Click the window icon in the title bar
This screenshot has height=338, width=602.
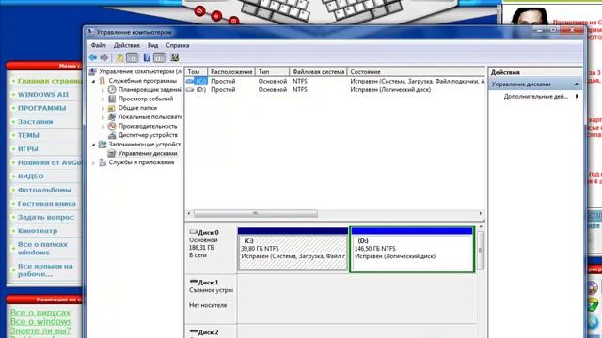90,32
